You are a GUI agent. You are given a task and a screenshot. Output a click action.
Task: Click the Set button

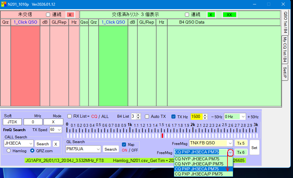coord(254,147)
